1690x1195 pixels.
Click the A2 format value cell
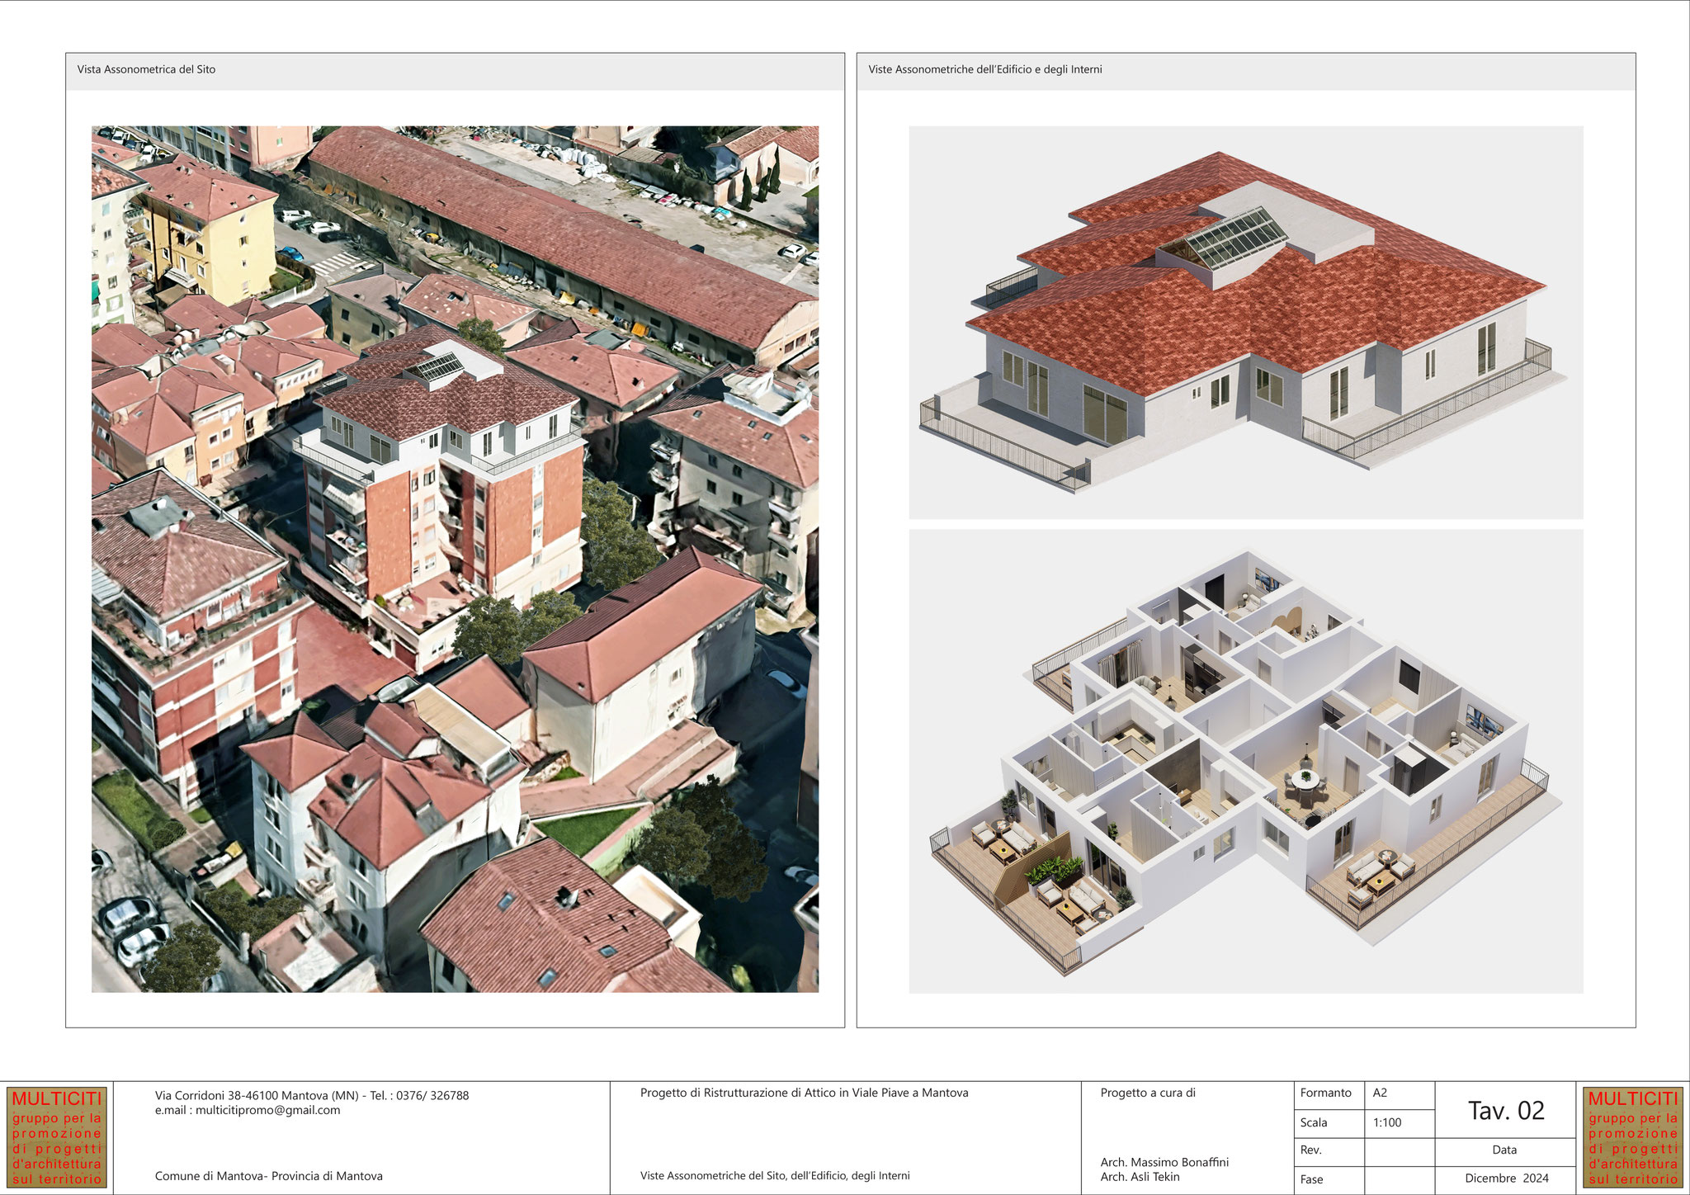[1399, 1093]
